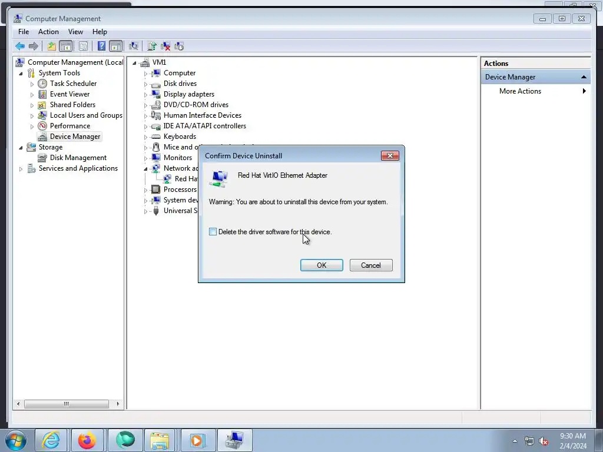
Task: Open Windows Media Player from taskbar
Action: click(x=197, y=440)
